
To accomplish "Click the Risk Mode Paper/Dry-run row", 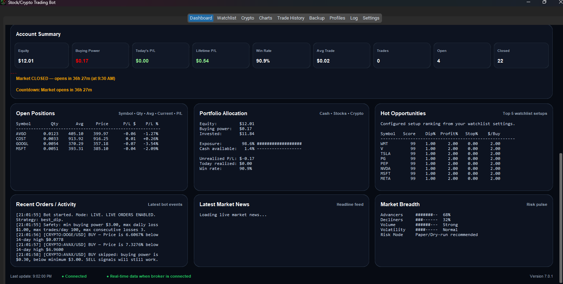I will click(x=429, y=235).
